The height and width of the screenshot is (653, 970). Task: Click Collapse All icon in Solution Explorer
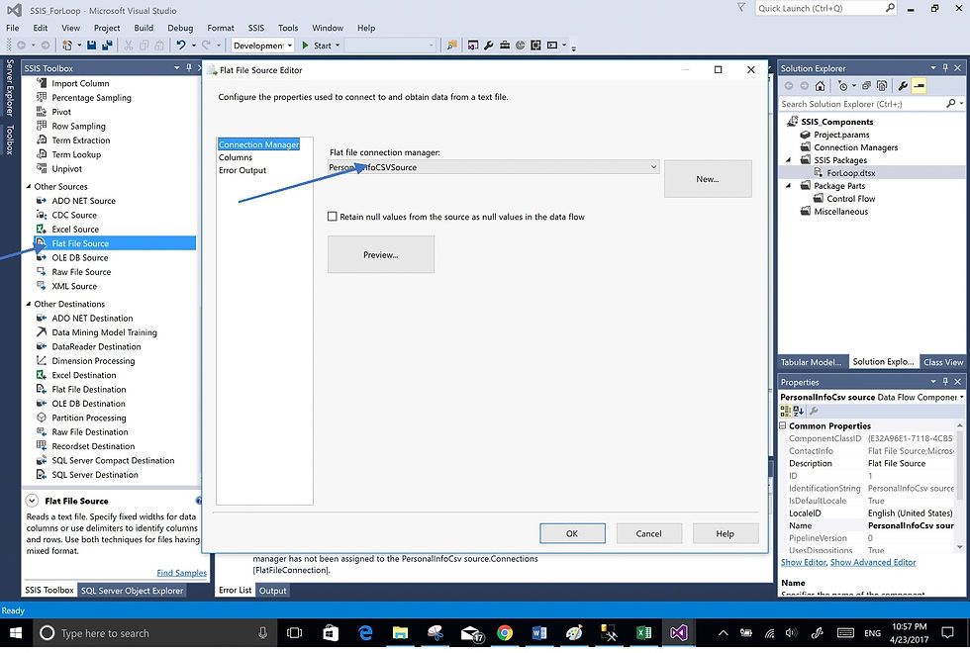[x=867, y=86]
